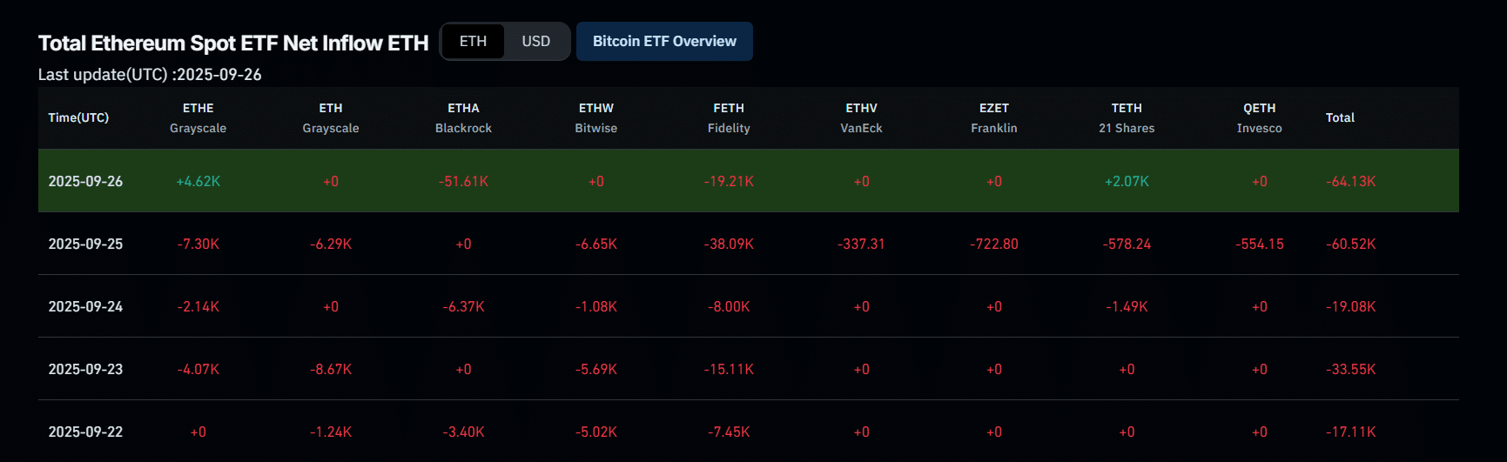Click the ETHW Bitwise column header

coord(595,117)
